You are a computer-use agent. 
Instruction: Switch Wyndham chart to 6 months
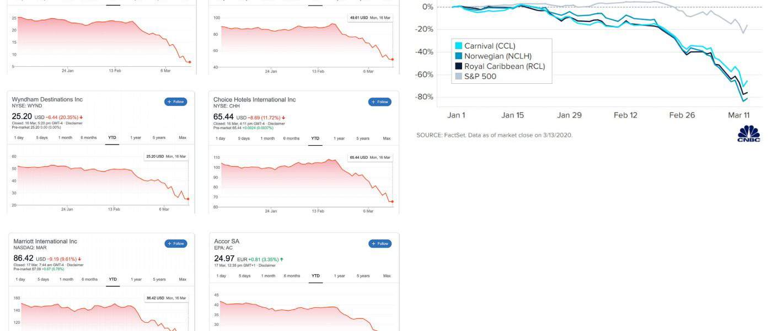point(88,138)
